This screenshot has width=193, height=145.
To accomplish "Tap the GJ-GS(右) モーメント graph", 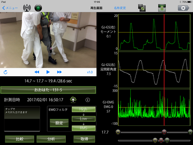I will 154,32.
